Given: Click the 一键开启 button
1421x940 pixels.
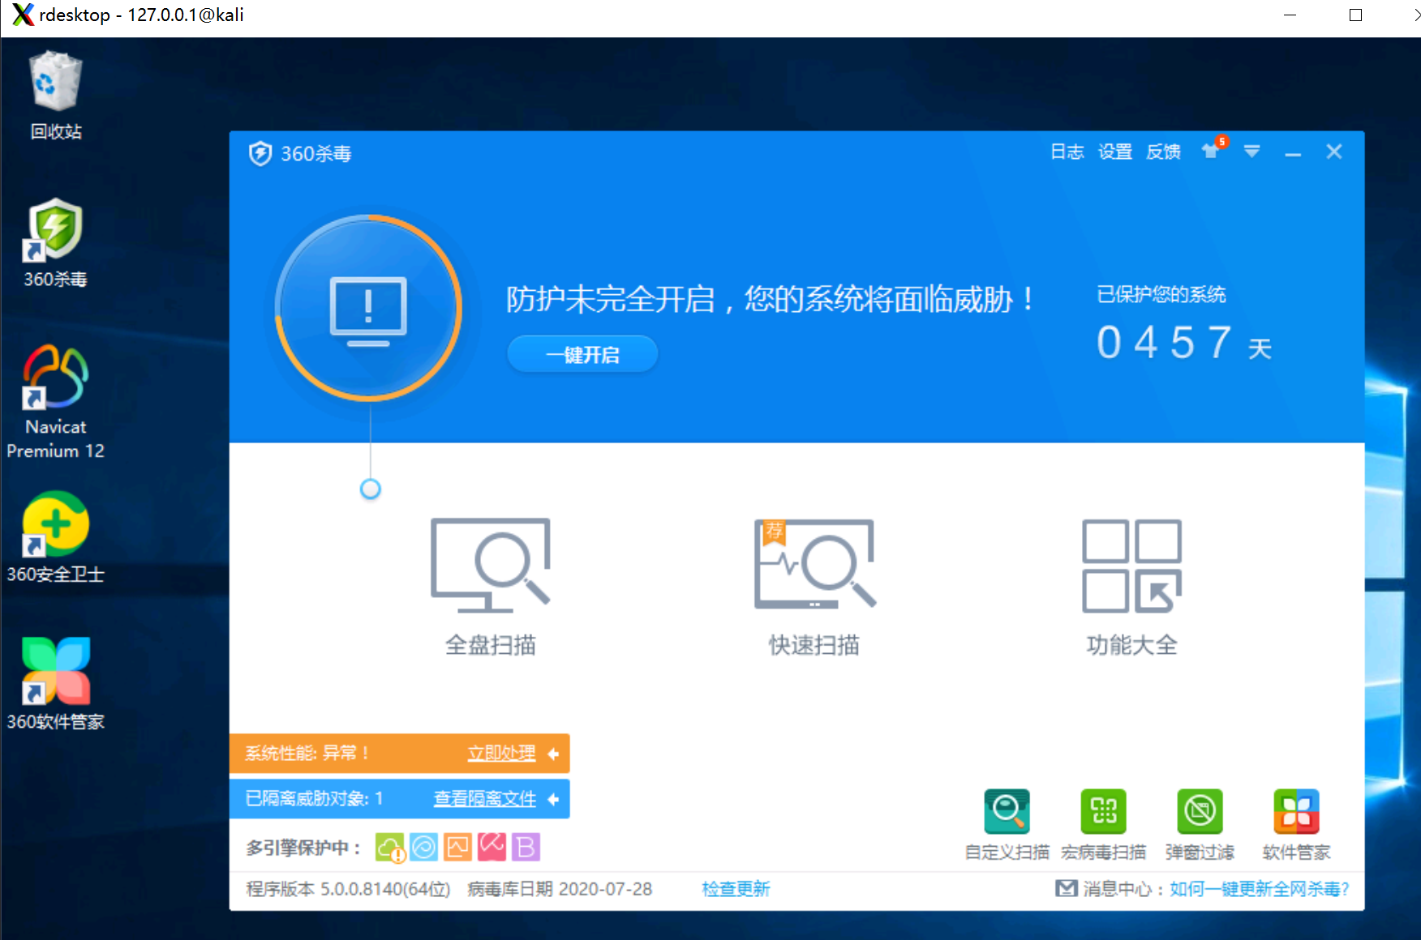Looking at the screenshot, I should click(x=582, y=354).
